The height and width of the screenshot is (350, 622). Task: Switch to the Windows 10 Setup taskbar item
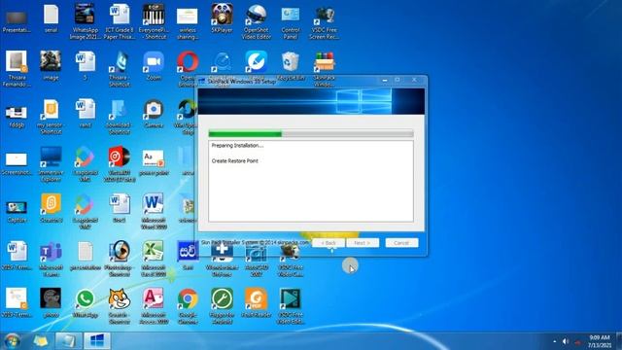coord(97,341)
